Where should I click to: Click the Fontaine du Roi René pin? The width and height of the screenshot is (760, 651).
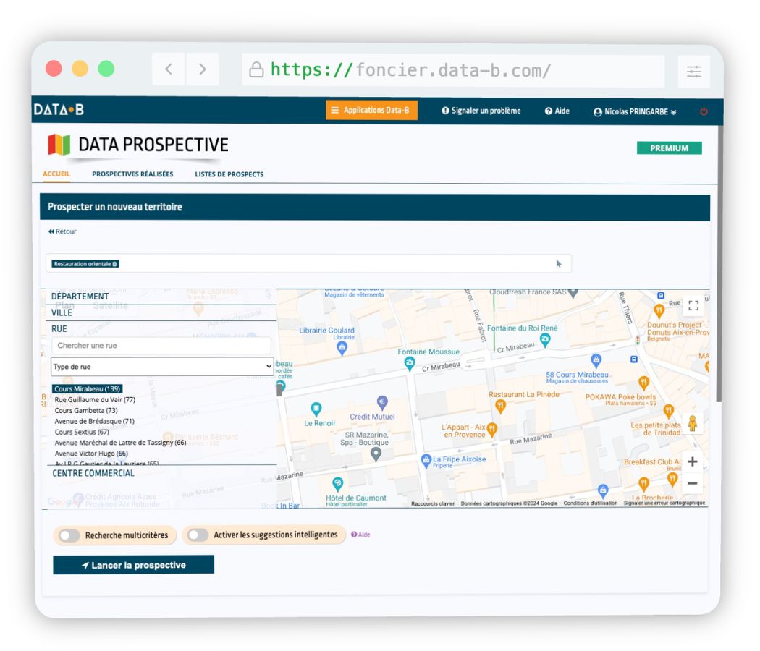coord(545,341)
